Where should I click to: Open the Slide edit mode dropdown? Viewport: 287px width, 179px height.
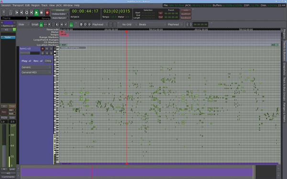pyautogui.click(x=23, y=24)
